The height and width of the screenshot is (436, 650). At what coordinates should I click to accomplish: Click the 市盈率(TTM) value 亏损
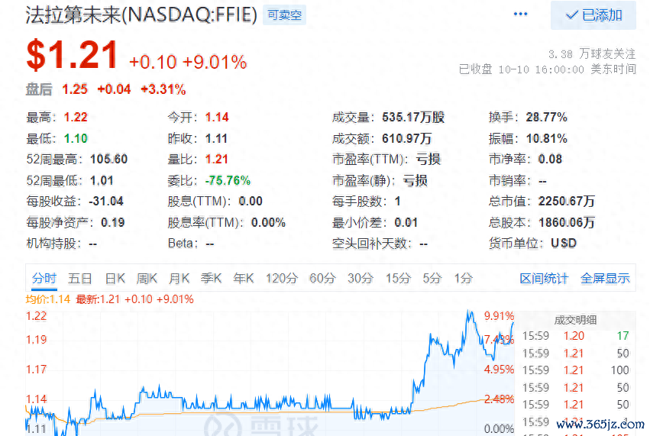428,159
